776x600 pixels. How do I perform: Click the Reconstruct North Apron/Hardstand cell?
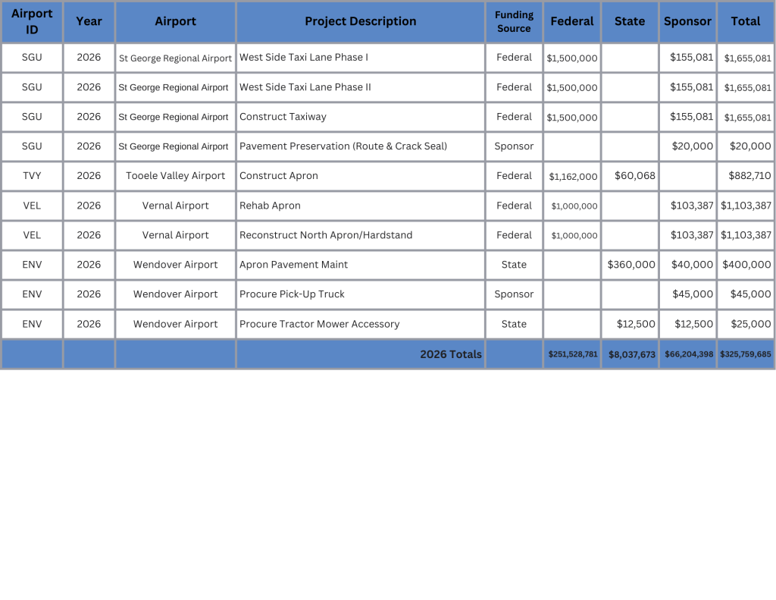(x=326, y=235)
